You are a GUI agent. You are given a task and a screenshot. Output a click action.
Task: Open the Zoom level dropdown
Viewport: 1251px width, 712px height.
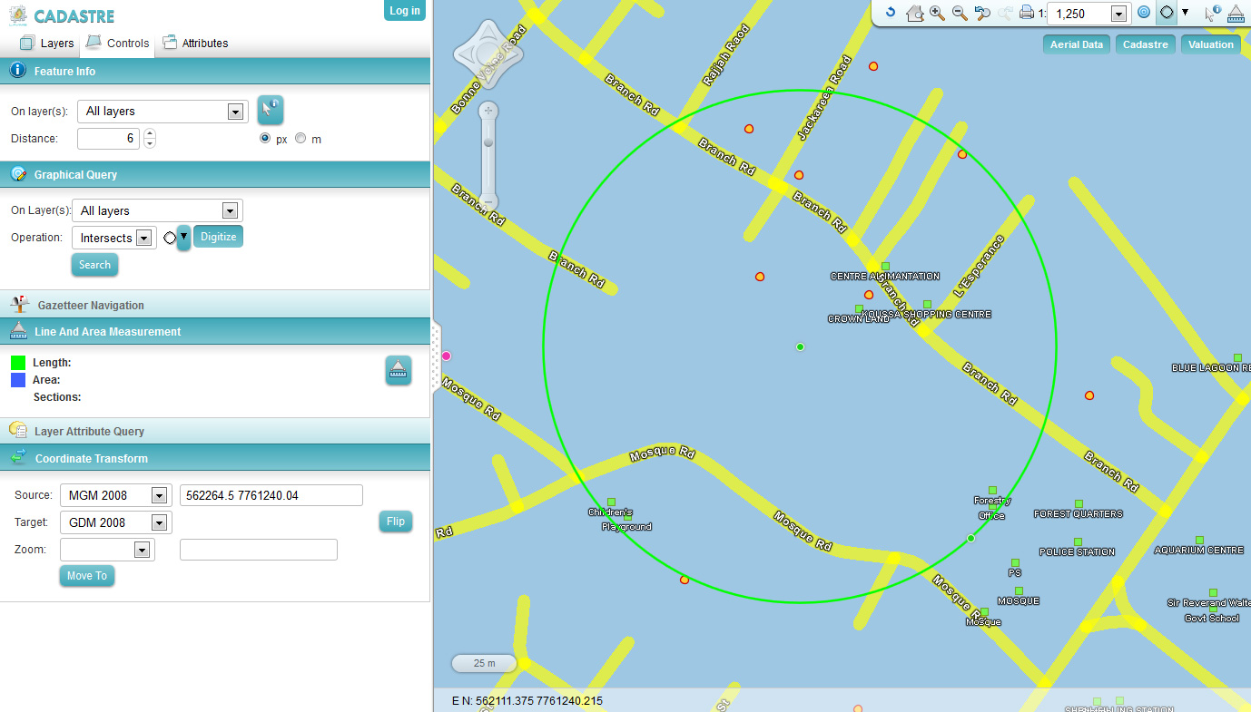pyautogui.click(x=141, y=550)
